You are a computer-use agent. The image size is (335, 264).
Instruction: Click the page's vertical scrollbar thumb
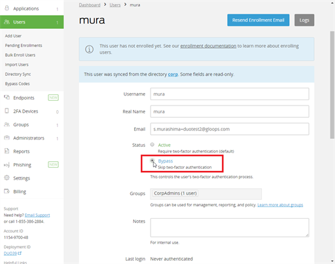pos(332,85)
